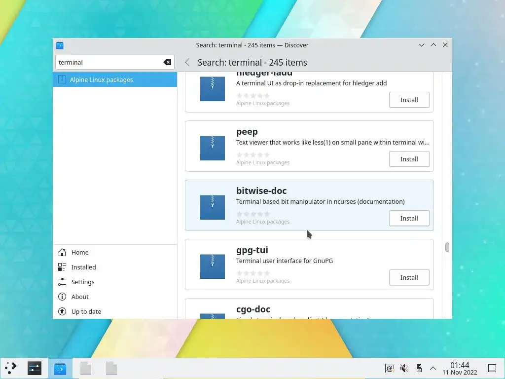
Task: Open the cgo-doc package entry
Action: [x=309, y=309]
